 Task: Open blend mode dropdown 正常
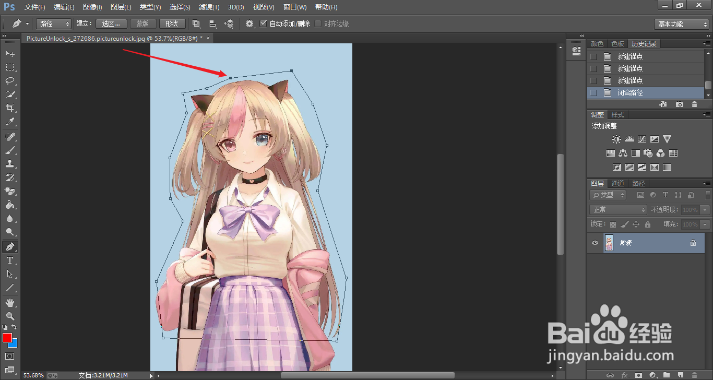[619, 209]
